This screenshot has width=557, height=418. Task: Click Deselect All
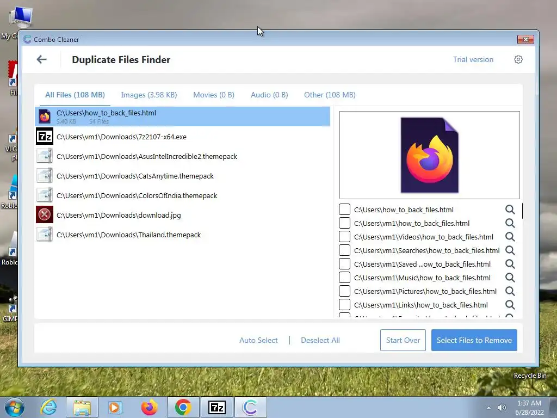(320, 340)
